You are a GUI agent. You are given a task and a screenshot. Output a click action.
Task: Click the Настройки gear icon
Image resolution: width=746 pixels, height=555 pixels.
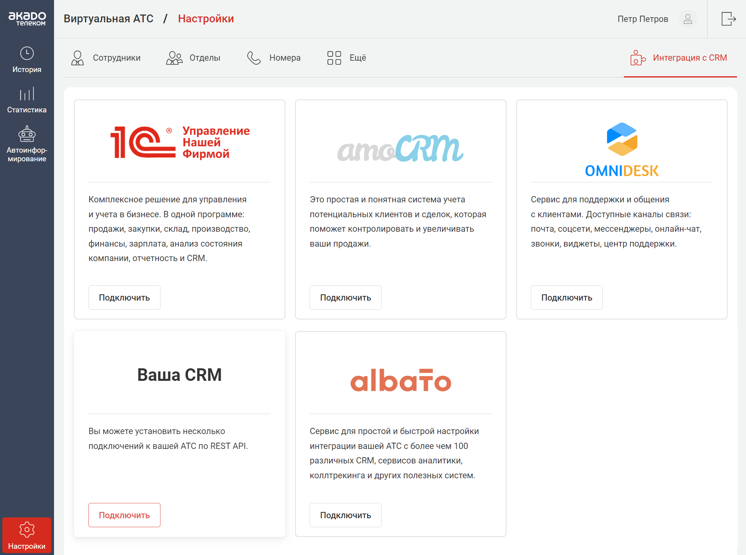pos(27,530)
